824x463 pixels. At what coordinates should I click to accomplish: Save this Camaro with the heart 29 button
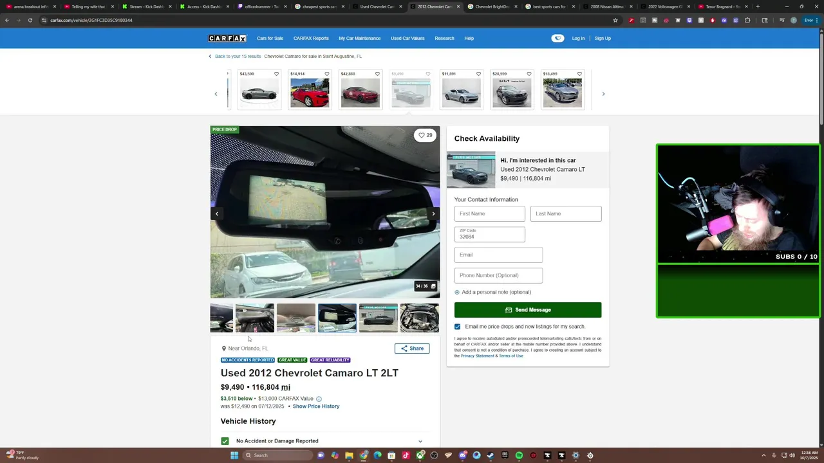(425, 135)
